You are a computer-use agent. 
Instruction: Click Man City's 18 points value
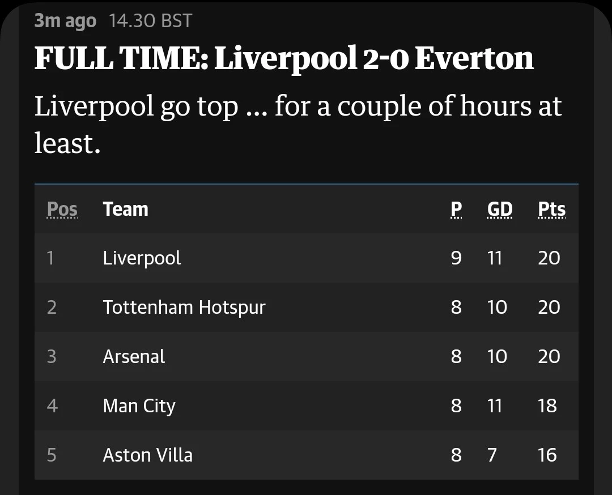[547, 406]
